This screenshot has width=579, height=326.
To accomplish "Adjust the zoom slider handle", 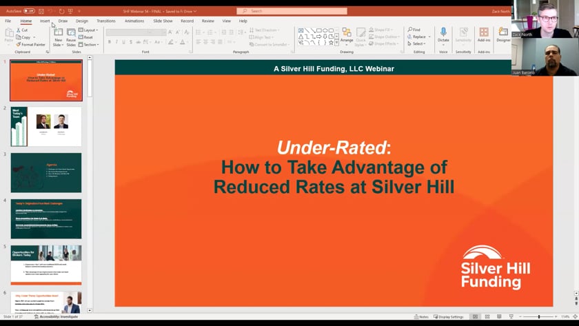I will [x=539, y=317].
